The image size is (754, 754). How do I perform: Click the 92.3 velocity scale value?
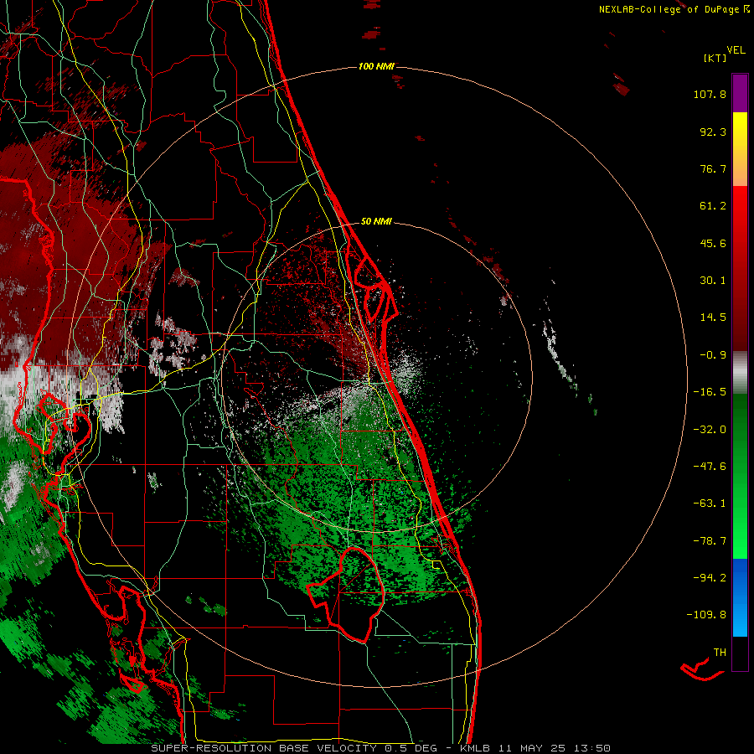pos(713,132)
